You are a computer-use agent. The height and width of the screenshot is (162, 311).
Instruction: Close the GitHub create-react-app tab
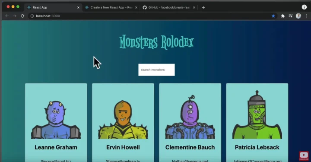click(x=194, y=7)
